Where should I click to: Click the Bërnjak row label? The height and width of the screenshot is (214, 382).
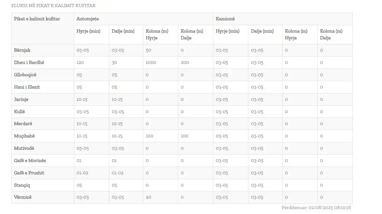[x=22, y=50]
